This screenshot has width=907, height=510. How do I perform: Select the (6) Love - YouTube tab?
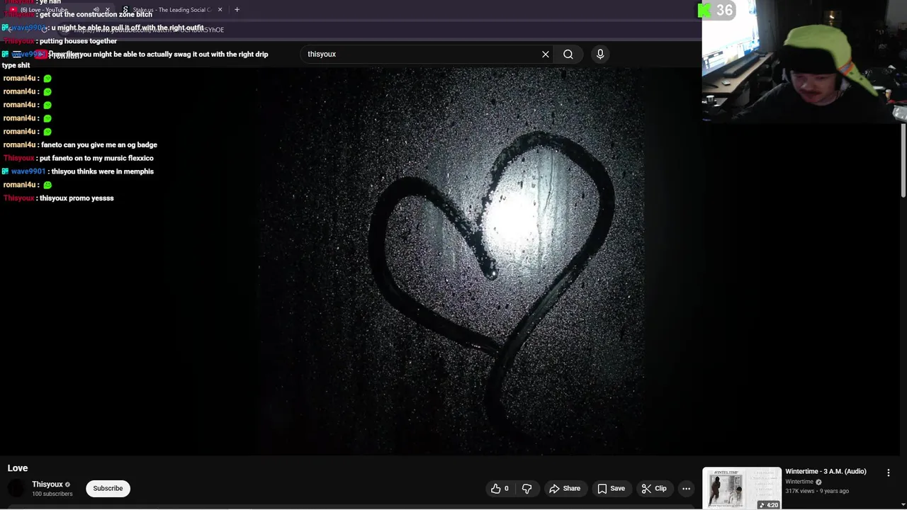pyautogui.click(x=58, y=10)
